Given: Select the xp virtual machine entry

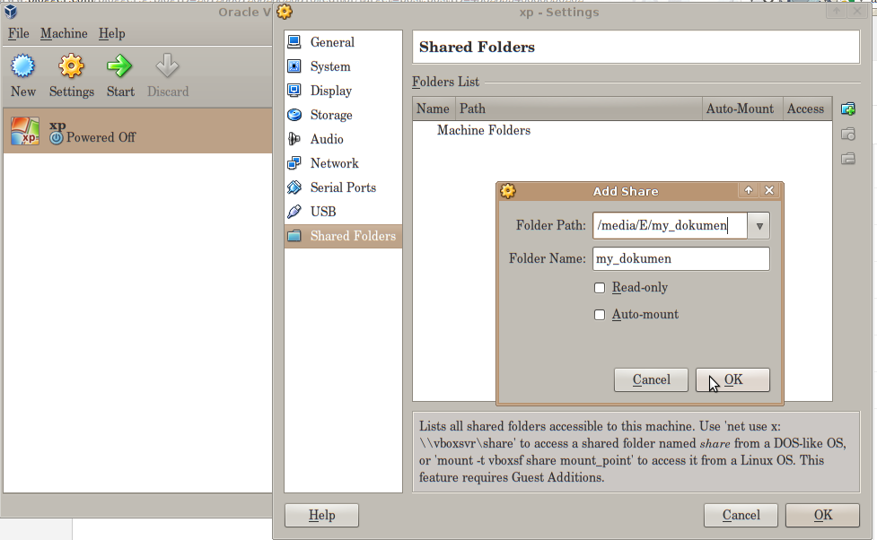Looking at the screenshot, I should click(x=137, y=131).
